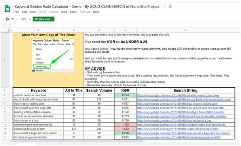Open the Data menu
This screenshot has width=241, height=146.
pos(64,12)
